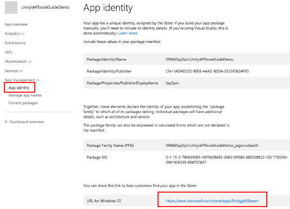Image resolution: width=290 pixels, height=209 pixels.
Task: Collapse the App management section
Action: 38,80
